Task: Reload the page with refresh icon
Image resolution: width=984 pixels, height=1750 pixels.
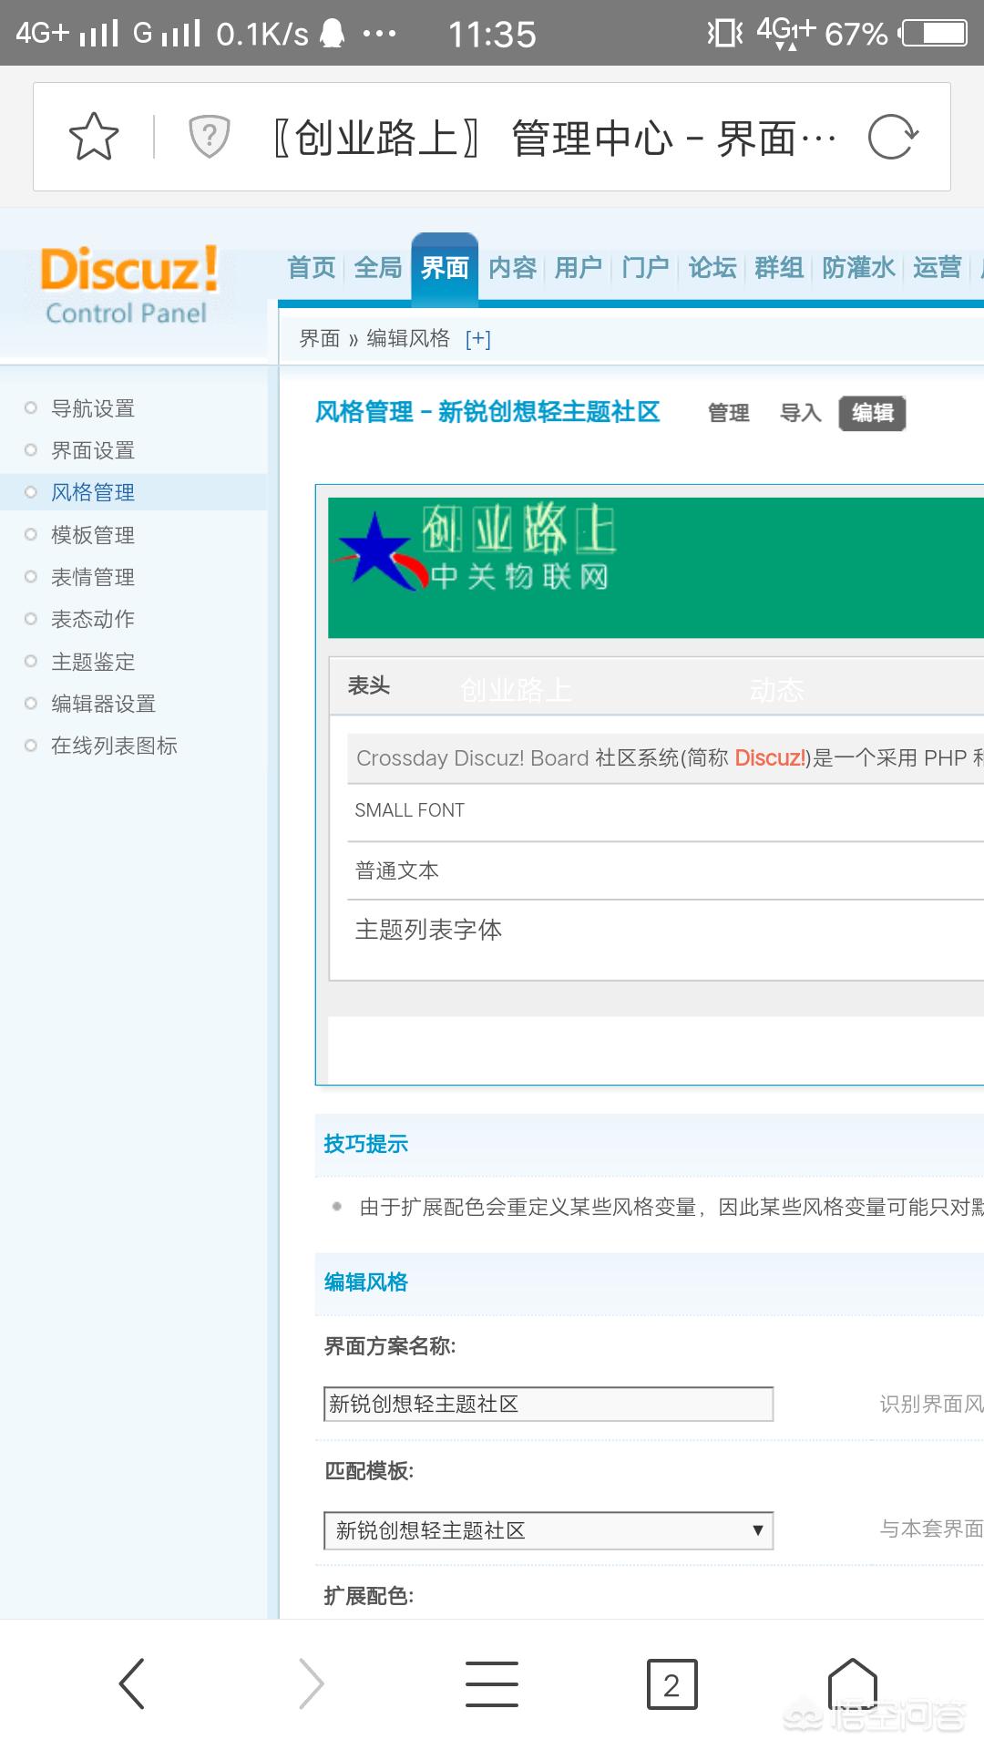Action: 893,137
